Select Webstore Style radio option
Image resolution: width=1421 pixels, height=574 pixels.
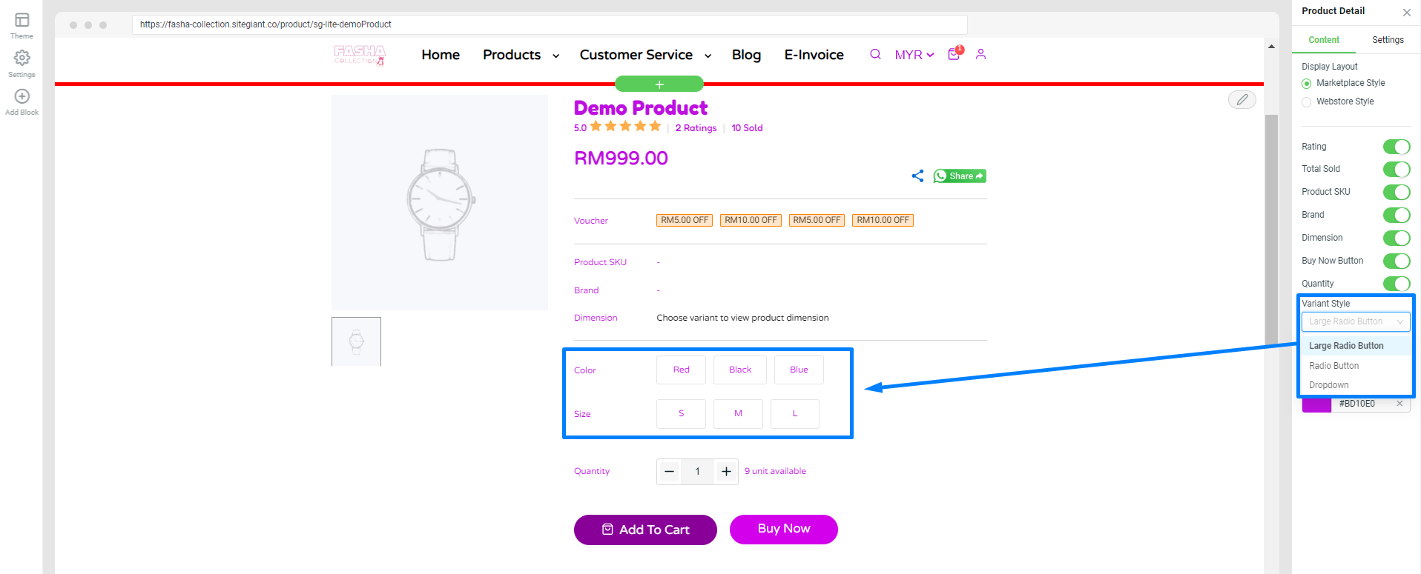[x=1306, y=101]
